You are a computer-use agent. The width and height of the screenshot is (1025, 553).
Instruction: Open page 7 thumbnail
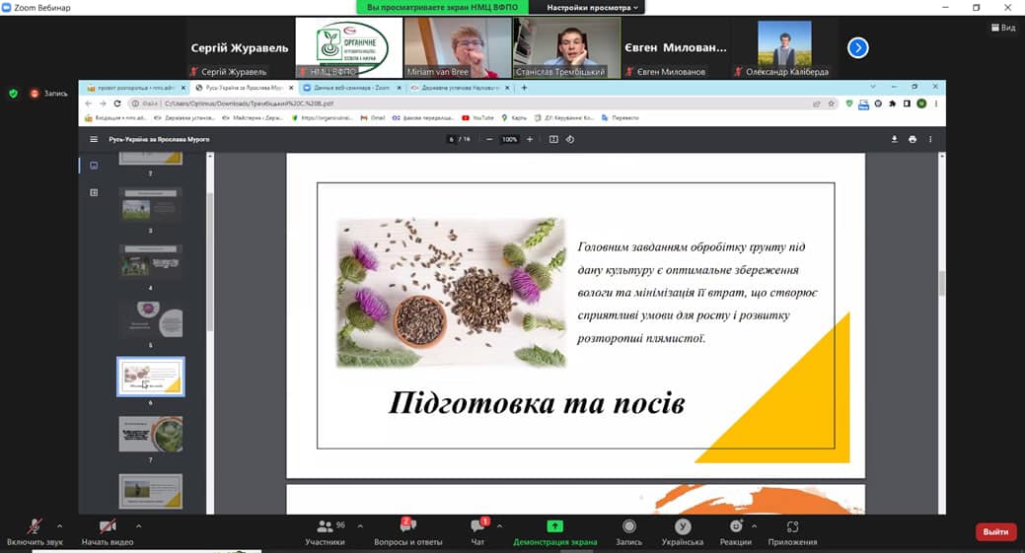[151, 434]
